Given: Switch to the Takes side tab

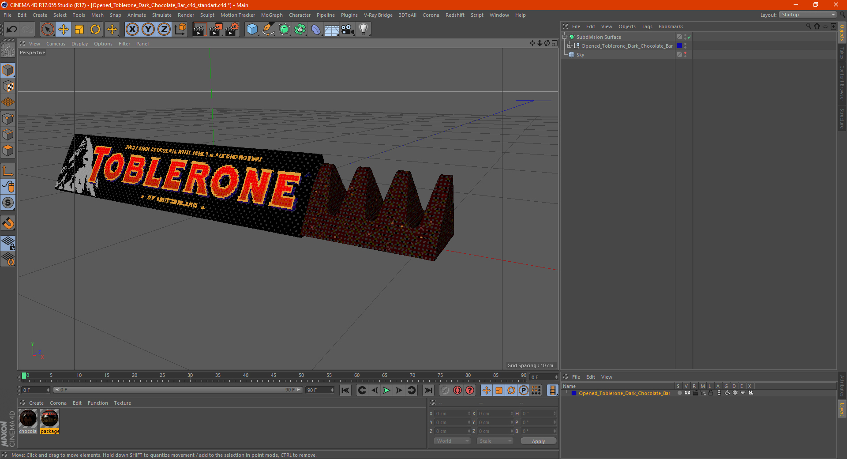Looking at the screenshot, I should 842,53.
